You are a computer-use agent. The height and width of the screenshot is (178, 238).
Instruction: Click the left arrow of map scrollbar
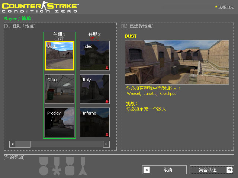click(13, 144)
